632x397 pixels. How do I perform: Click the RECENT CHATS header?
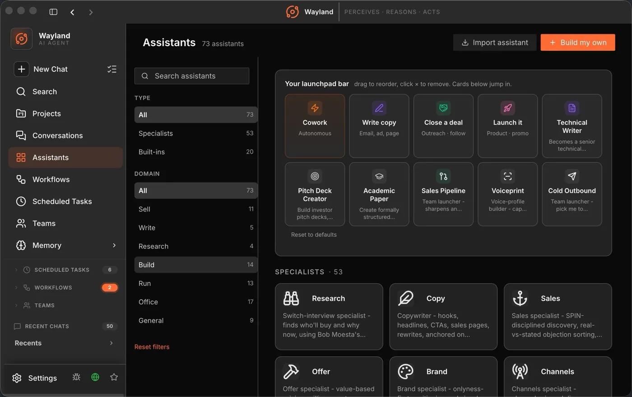pyautogui.click(x=47, y=326)
